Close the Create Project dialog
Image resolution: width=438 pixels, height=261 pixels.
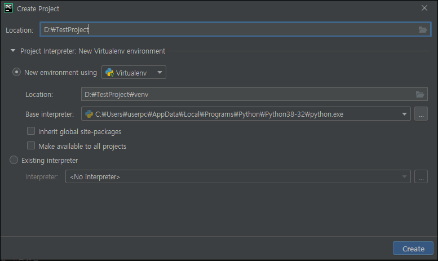[x=424, y=8]
